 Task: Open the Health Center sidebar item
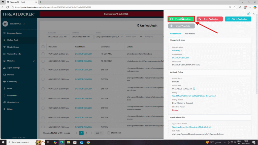pyautogui.click(x=13, y=47)
